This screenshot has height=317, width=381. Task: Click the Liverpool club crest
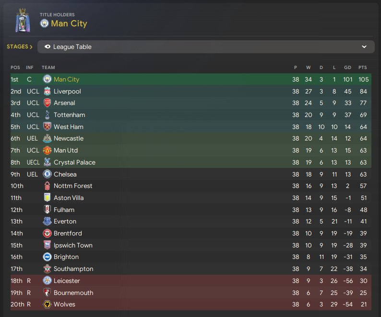pyautogui.click(x=47, y=91)
